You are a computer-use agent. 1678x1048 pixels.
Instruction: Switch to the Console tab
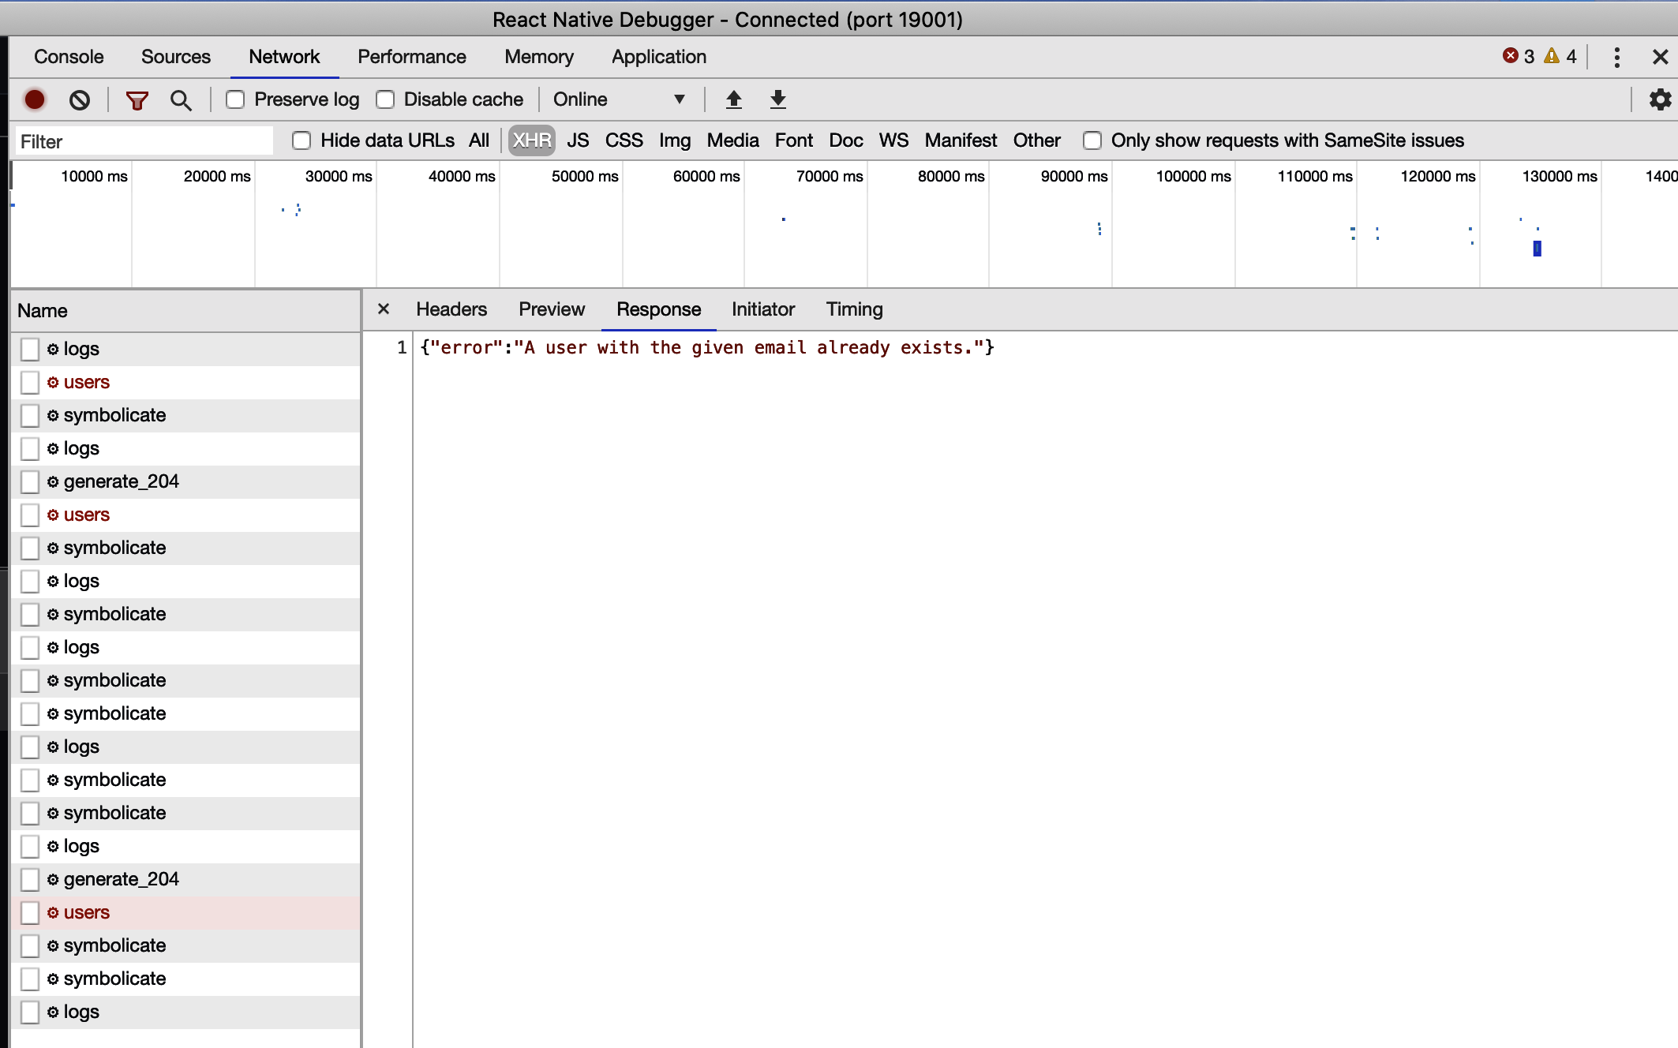click(x=69, y=57)
